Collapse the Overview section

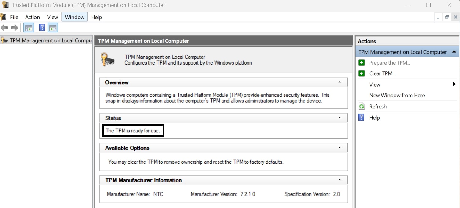(x=340, y=82)
